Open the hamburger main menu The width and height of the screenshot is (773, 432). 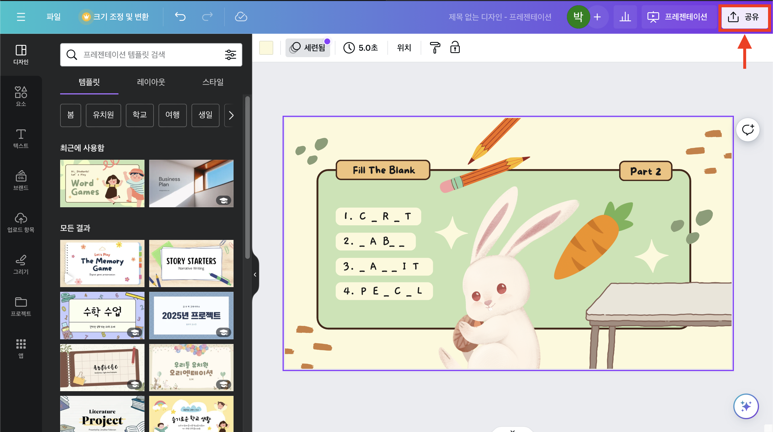(x=21, y=17)
